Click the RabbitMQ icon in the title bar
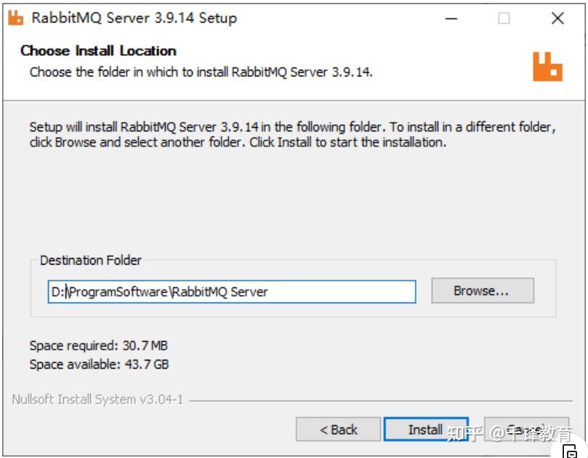588x458 pixels. (x=15, y=19)
